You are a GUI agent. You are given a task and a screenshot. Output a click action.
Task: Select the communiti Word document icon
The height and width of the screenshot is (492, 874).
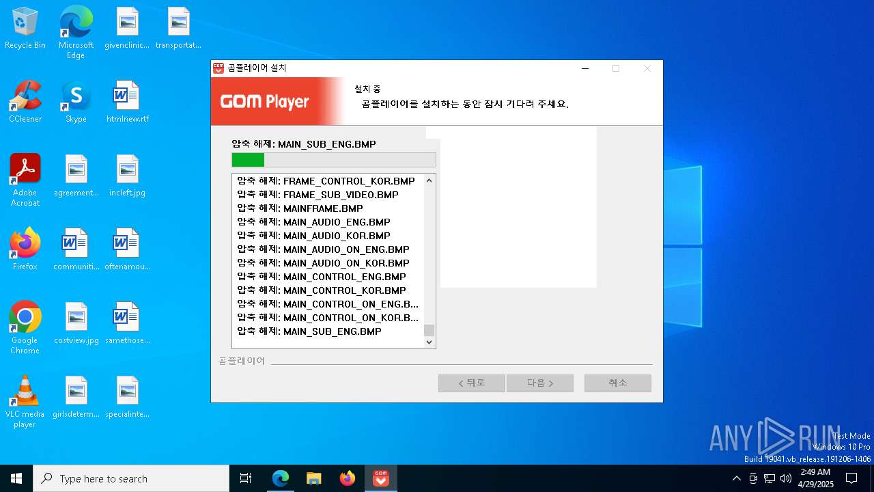pyautogui.click(x=76, y=249)
